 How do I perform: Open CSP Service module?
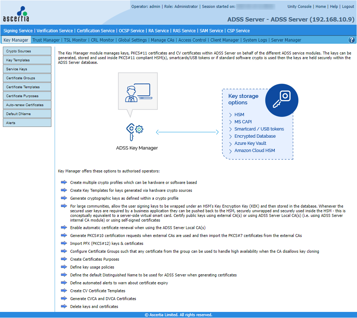(238, 30)
